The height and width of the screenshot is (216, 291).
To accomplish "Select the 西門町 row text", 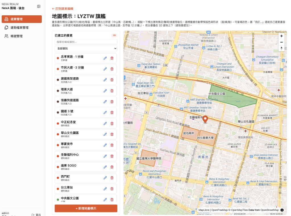I will click(65, 176).
